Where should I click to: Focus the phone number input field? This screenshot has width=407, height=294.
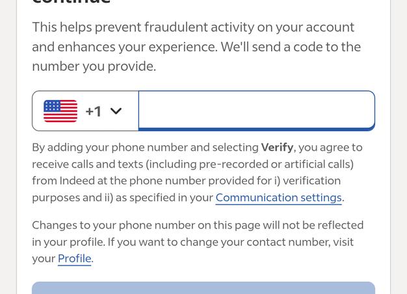click(x=257, y=110)
